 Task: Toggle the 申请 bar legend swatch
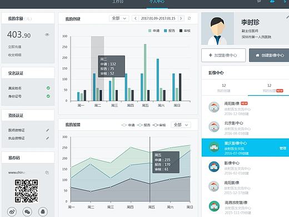click(x=150, y=31)
